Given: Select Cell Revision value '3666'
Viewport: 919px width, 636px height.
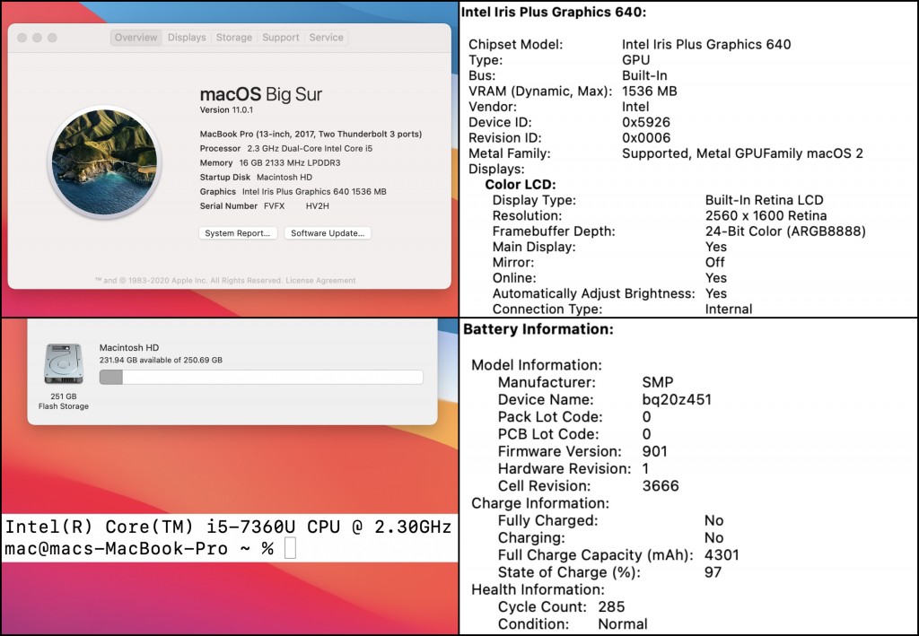Looking at the screenshot, I should 661,486.
